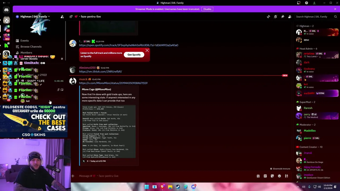Open the server icon with 33 badge
This screenshot has height=191, width=340.
tap(6, 28)
